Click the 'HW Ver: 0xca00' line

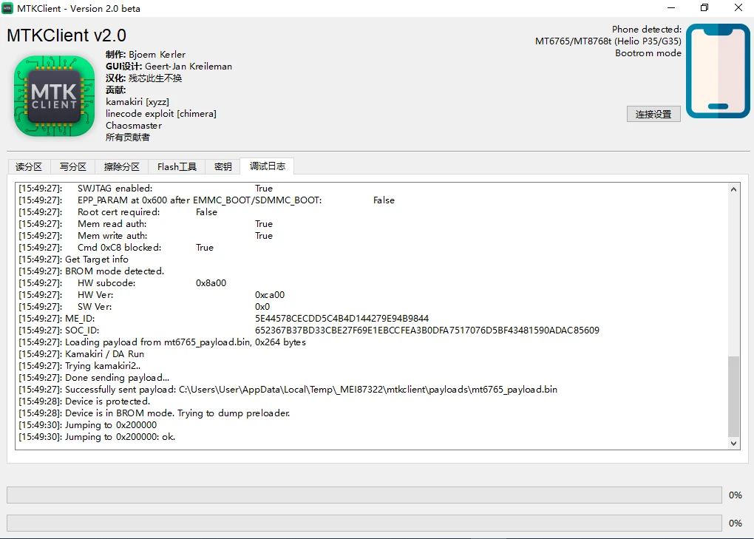click(x=152, y=295)
